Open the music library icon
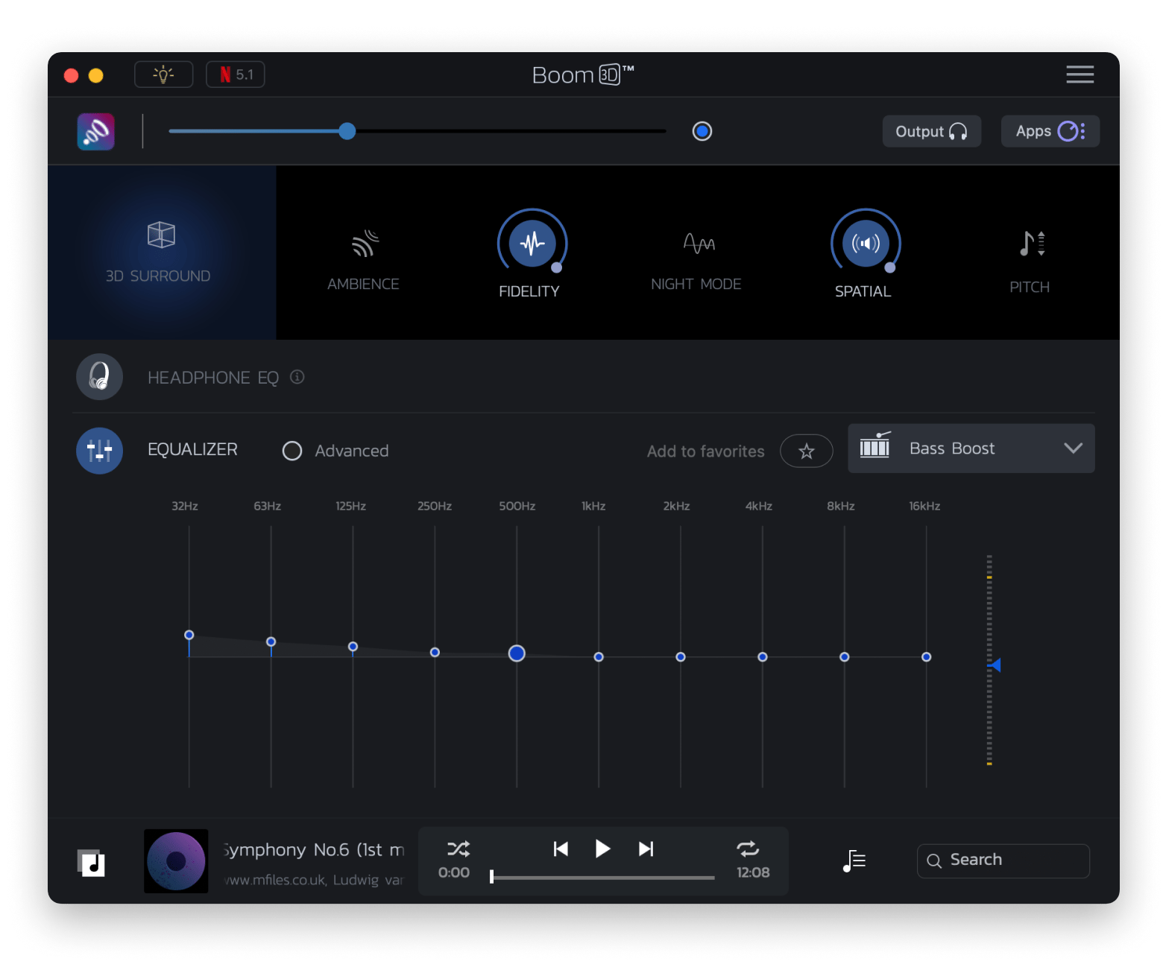This screenshot has height=973, width=1163. coord(91,863)
